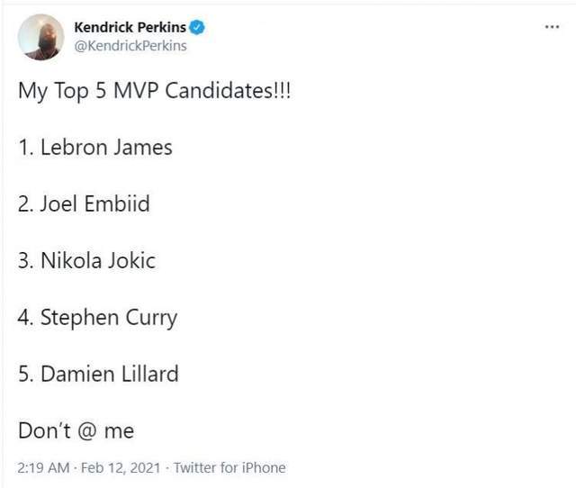Click the Kendrick Perkins display name
The image size is (576, 488).
click(130, 27)
